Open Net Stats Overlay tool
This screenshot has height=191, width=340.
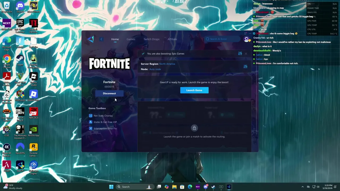pyautogui.click(x=103, y=116)
